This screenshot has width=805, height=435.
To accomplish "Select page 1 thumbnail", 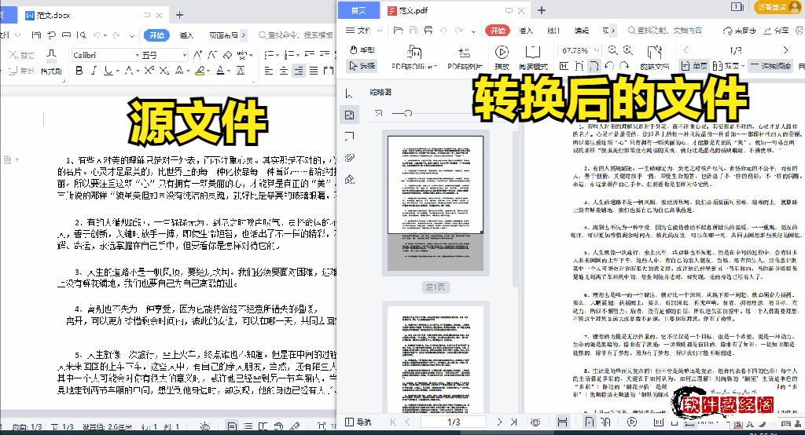I will point(436,203).
